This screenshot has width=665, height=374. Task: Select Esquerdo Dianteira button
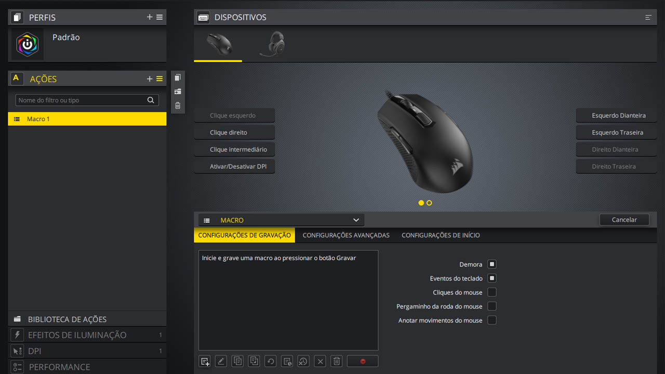(x=616, y=115)
